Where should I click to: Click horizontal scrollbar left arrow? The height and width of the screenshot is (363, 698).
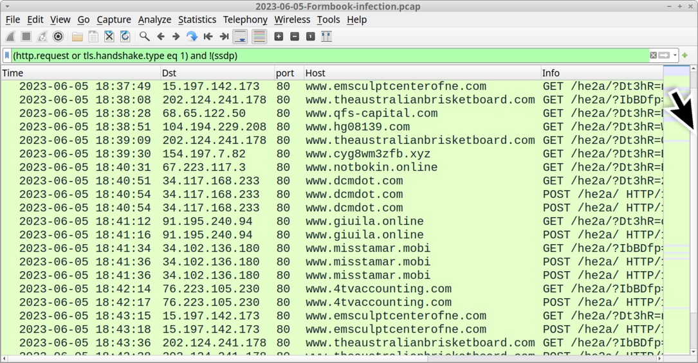coord(4,359)
